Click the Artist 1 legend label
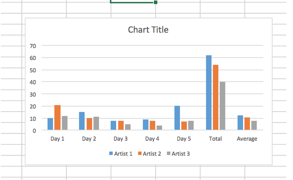This screenshot has height=180, width=293. [123, 153]
